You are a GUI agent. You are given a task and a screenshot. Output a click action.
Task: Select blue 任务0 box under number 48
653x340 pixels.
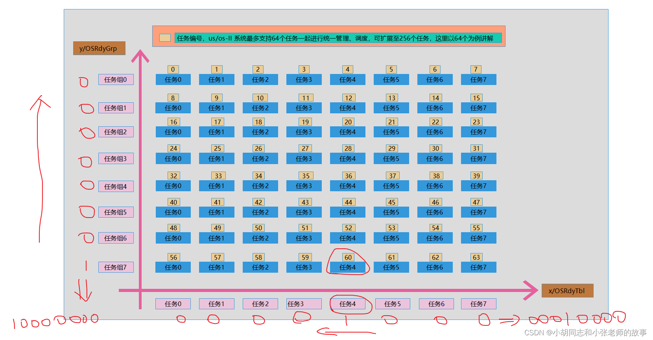[x=173, y=238]
